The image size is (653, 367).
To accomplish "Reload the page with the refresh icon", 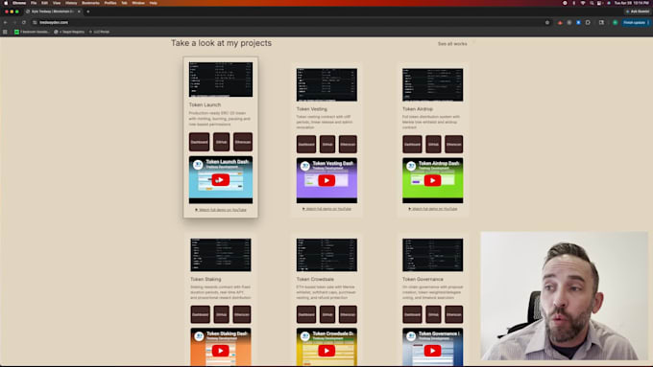I will 24,22.
